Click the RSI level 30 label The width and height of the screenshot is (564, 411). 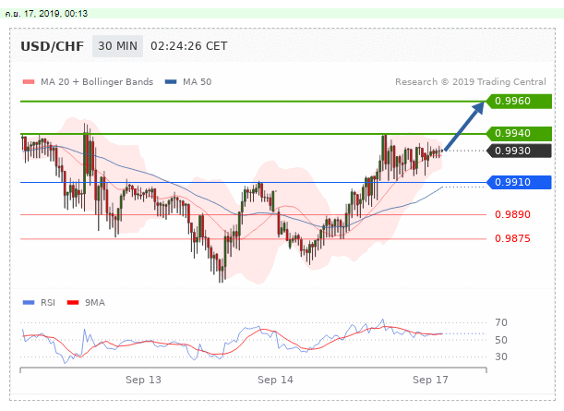click(501, 357)
